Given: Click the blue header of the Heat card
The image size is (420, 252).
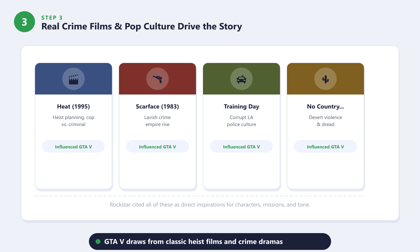Looking at the screenshot, I should [73, 79].
